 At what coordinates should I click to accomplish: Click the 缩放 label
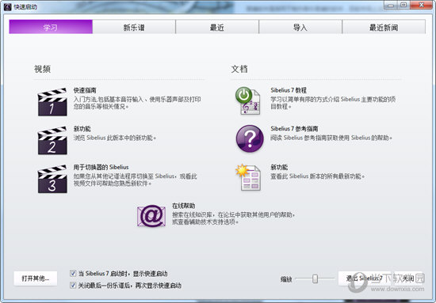point(286,278)
